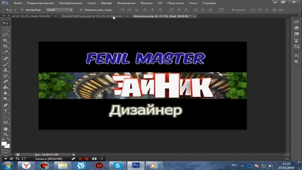
Task: Open Yandex Browser from the taskbar
Action: pyautogui.click(x=26, y=166)
